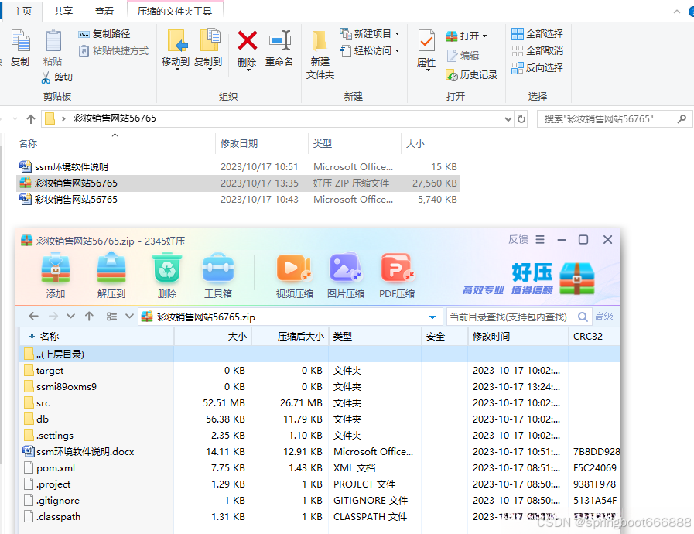Click the Video Compress icon
The image size is (694, 534).
pyautogui.click(x=294, y=268)
